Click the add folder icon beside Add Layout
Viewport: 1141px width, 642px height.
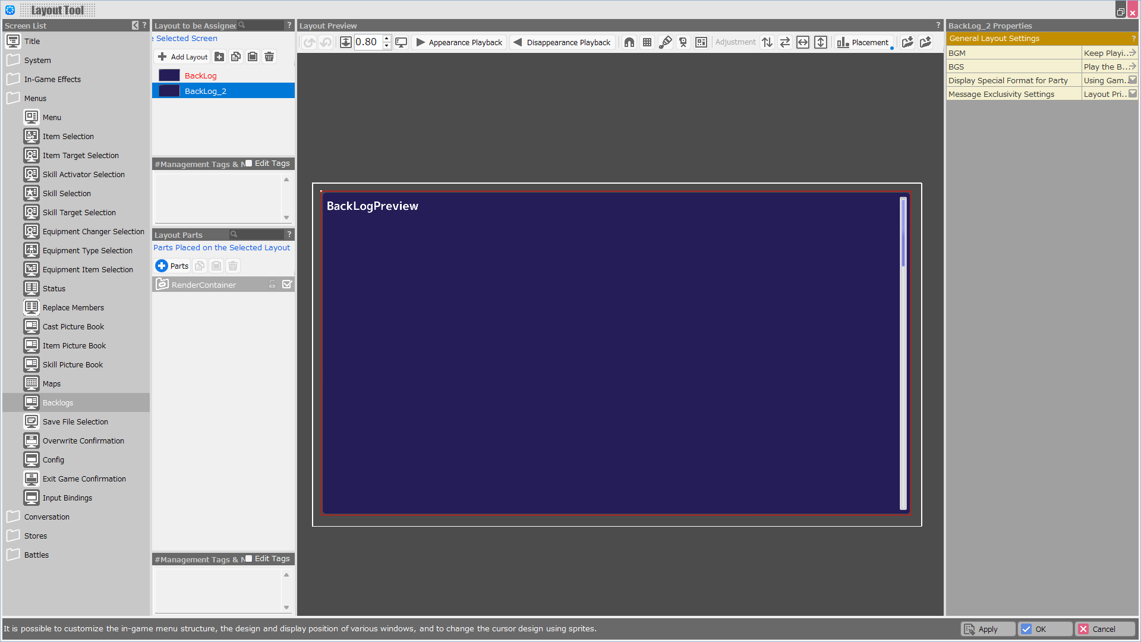219,56
